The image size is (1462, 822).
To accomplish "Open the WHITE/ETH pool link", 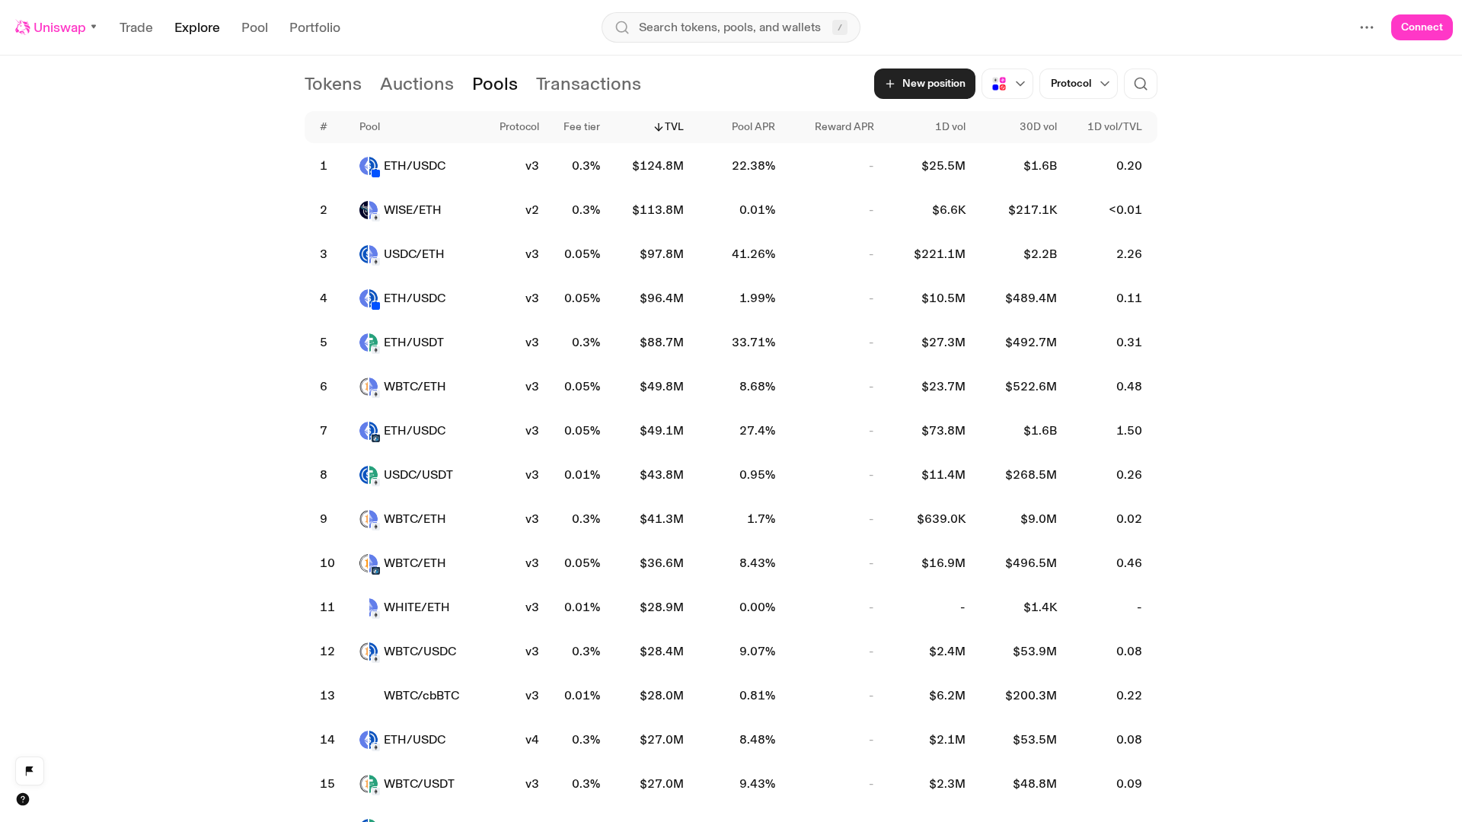I will pos(417,607).
